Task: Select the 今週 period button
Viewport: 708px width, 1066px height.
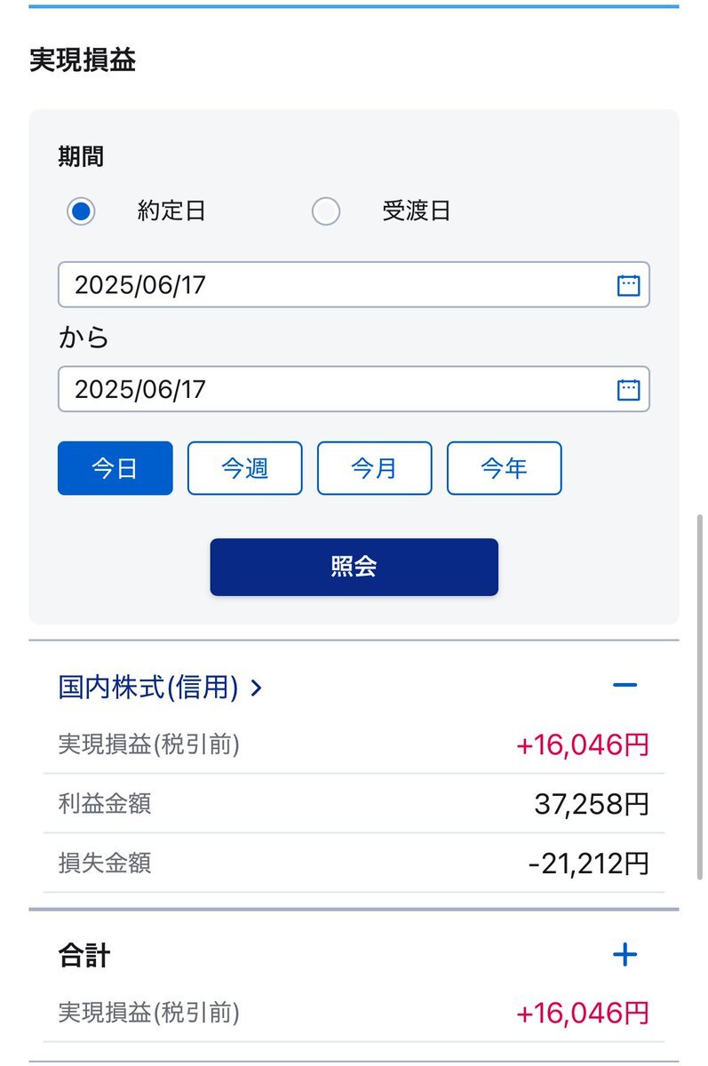Action: pos(245,468)
